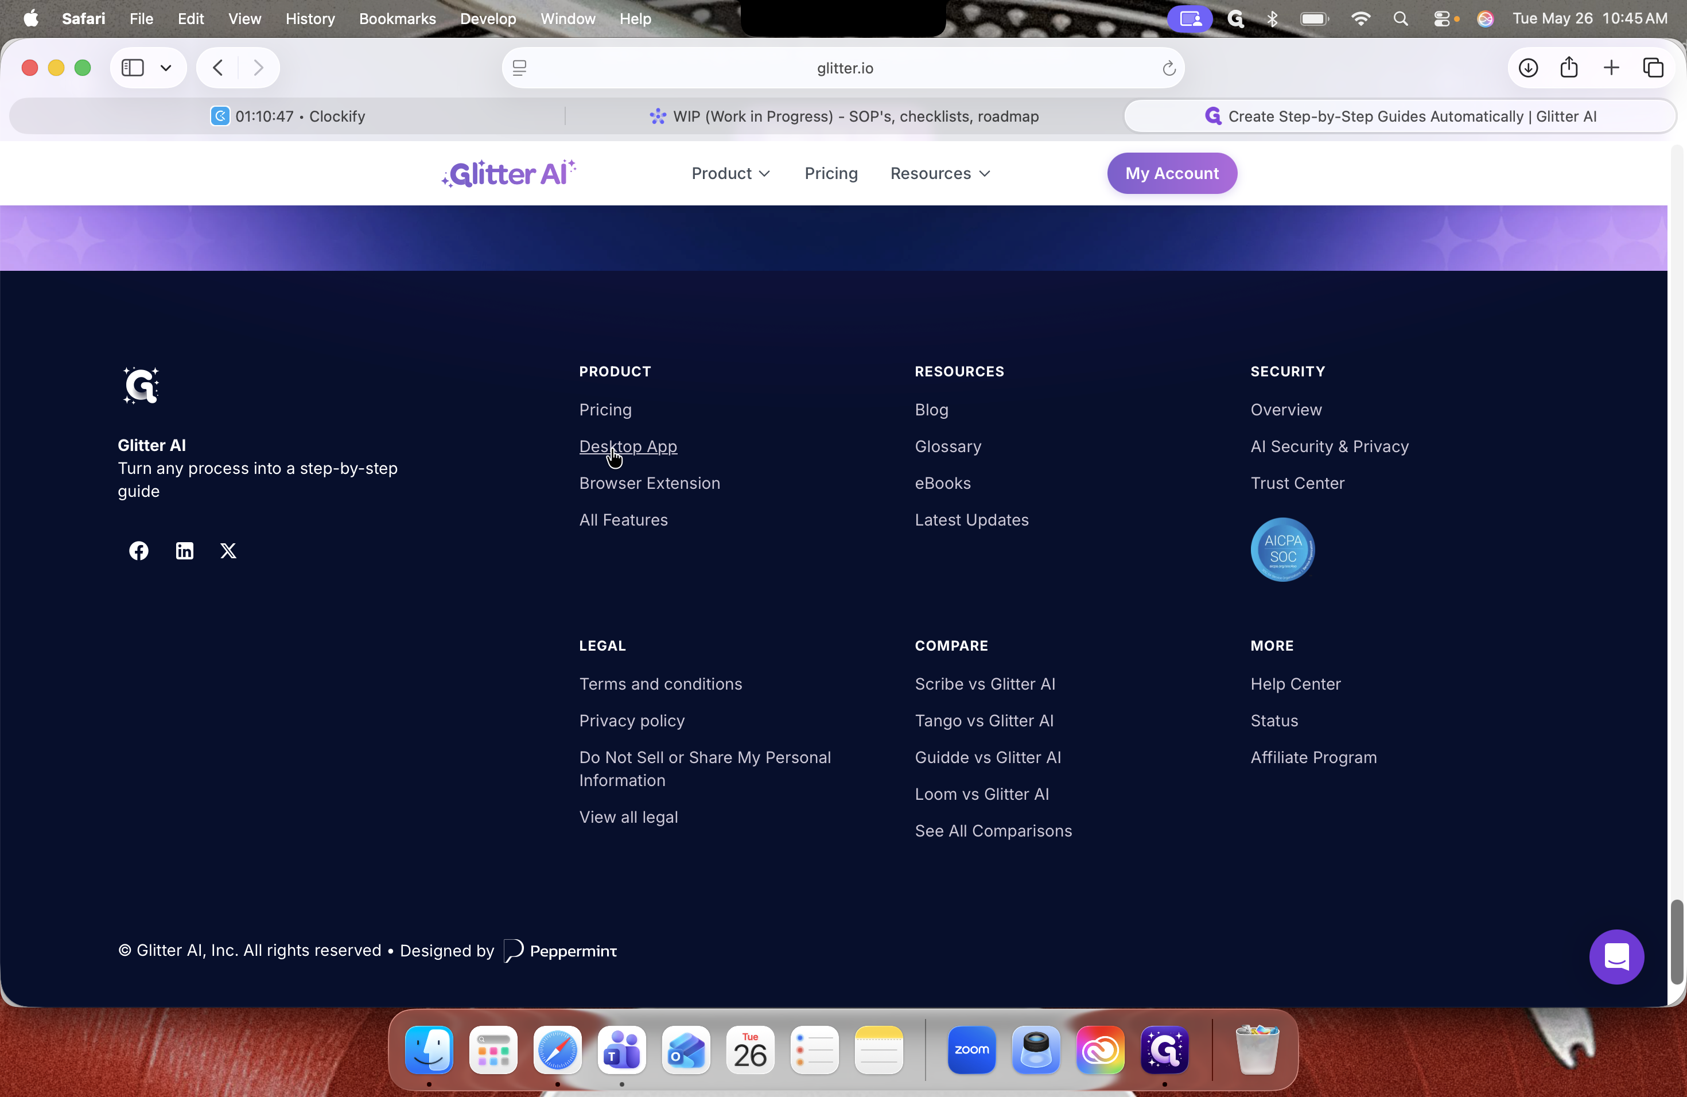Open the sidebar tab group dropdown chevron
Image resolution: width=1687 pixels, height=1097 pixels.
coord(166,68)
